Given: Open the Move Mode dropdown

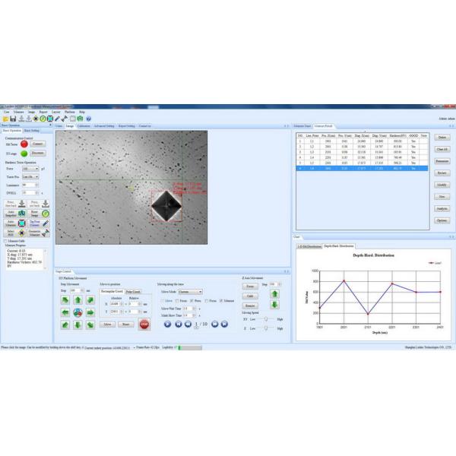Looking at the screenshot, I should (190, 292).
